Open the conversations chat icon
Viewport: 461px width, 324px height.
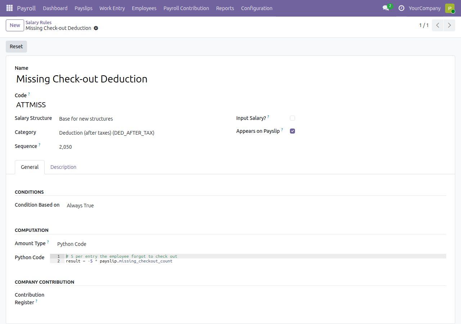386,8
